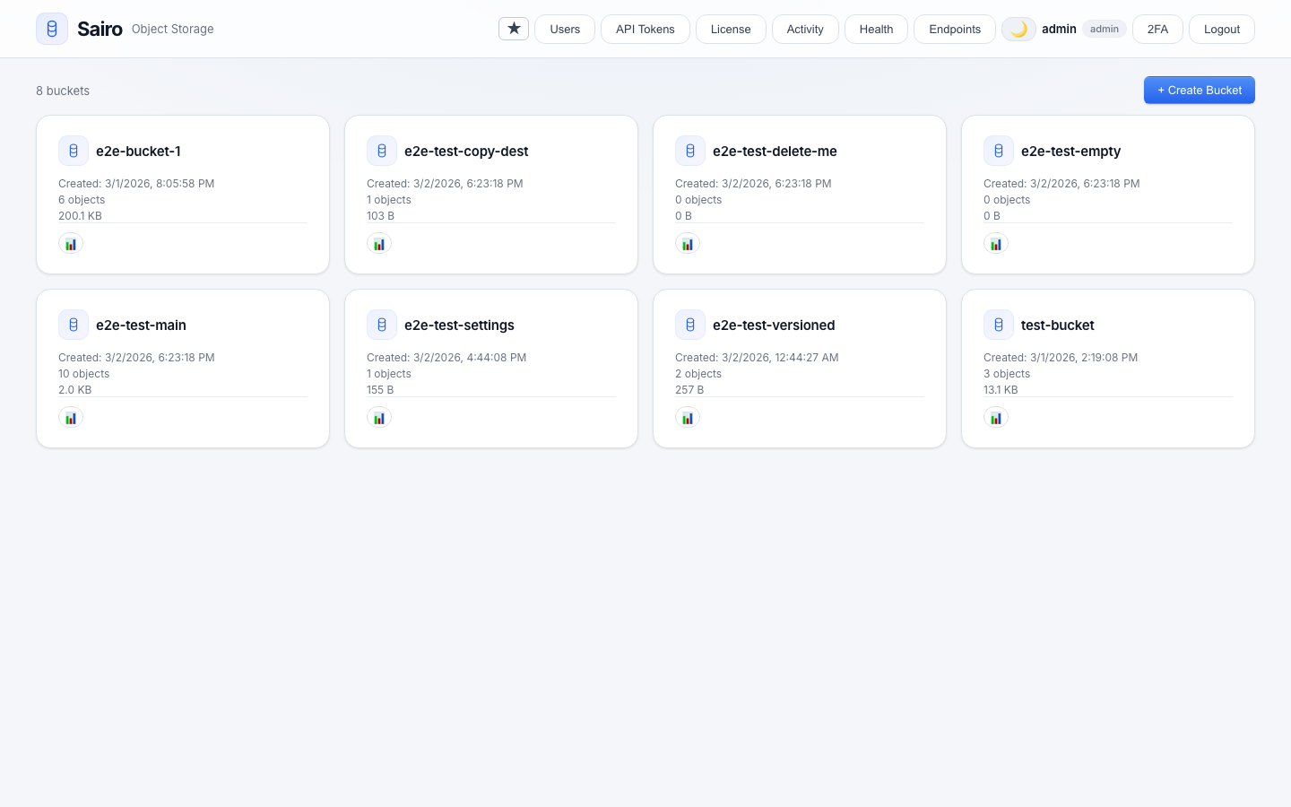Click the Sairo logo icon
Viewport: 1291px width, 807px height.
pyautogui.click(x=52, y=29)
